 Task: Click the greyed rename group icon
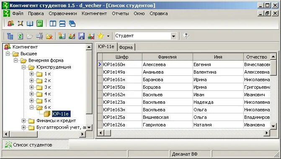point(39,36)
